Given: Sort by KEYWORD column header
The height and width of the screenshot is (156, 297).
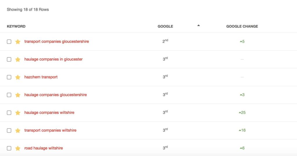Looking at the screenshot, I should 16,26.
